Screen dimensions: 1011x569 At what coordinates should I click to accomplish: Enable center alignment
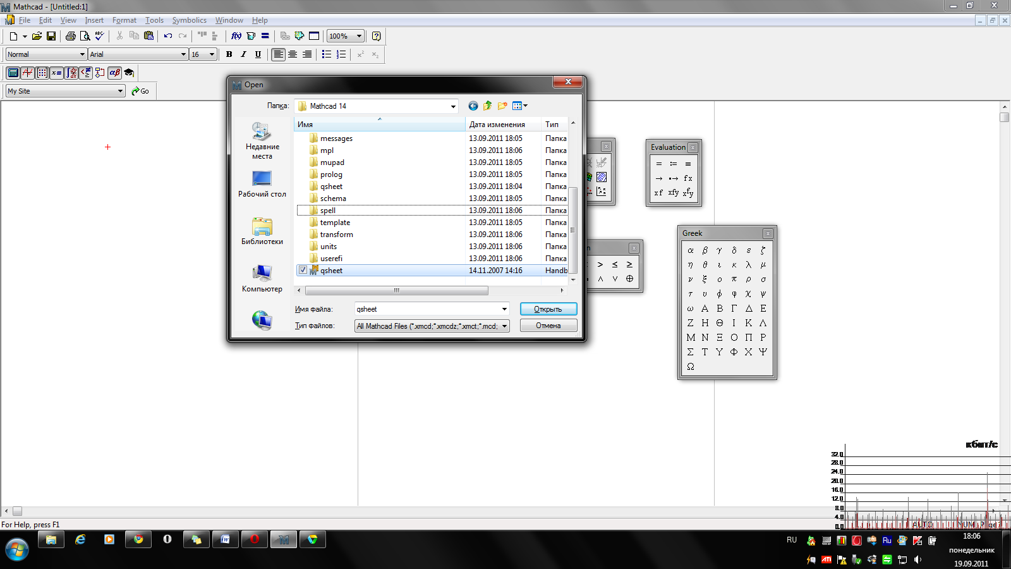pyautogui.click(x=293, y=54)
